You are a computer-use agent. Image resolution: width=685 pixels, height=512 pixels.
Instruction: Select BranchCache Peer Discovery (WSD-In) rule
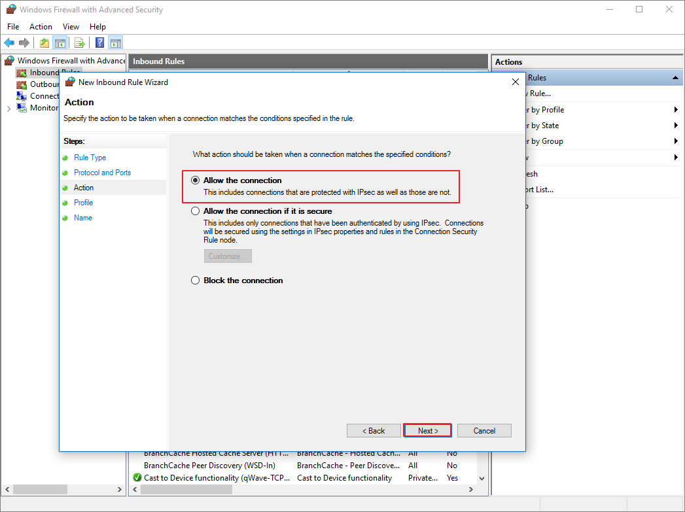coord(209,466)
